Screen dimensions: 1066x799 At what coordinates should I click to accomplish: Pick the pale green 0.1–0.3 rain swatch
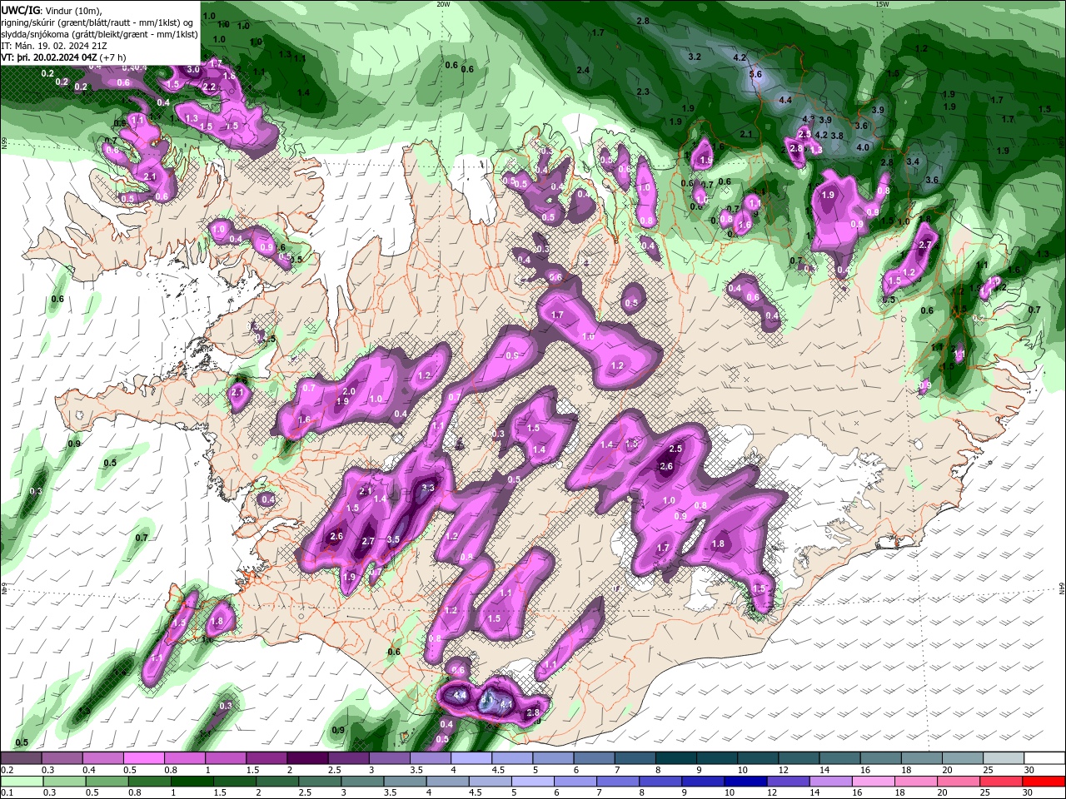coord(21,782)
